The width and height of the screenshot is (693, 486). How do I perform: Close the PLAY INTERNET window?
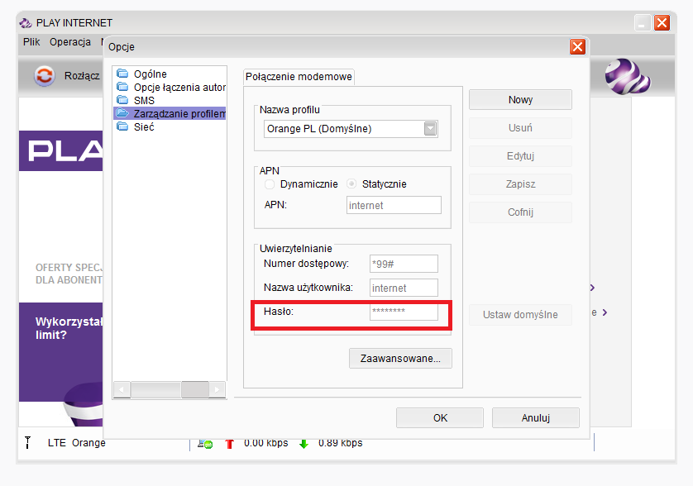tap(662, 22)
